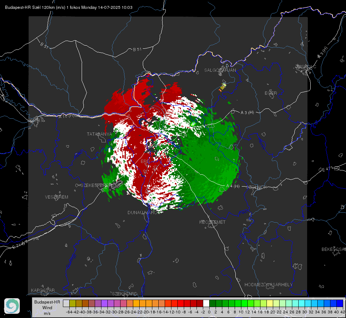The image size is (346, 318).
Task: Click the HODMEZOVASARHELY city label
Action: 269,285
